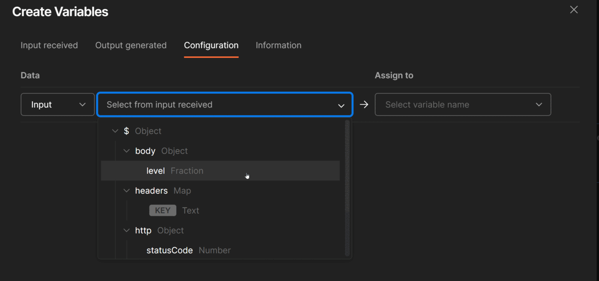The height and width of the screenshot is (281, 599).
Task: Click the headers Map tree item
Action: click(163, 191)
